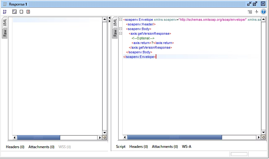
Task: Switch to Raw tab in left pane
Action: point(5,33)
